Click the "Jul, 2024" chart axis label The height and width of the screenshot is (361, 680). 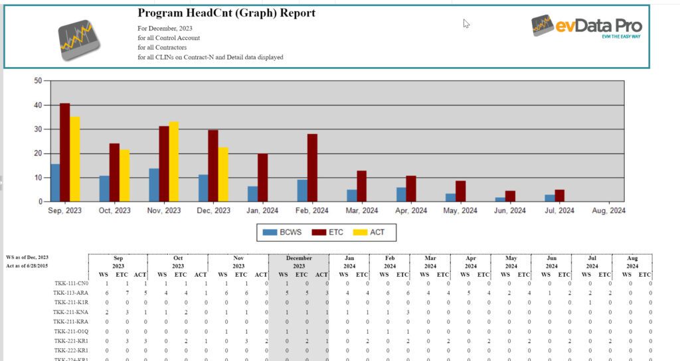click(559, 210)
